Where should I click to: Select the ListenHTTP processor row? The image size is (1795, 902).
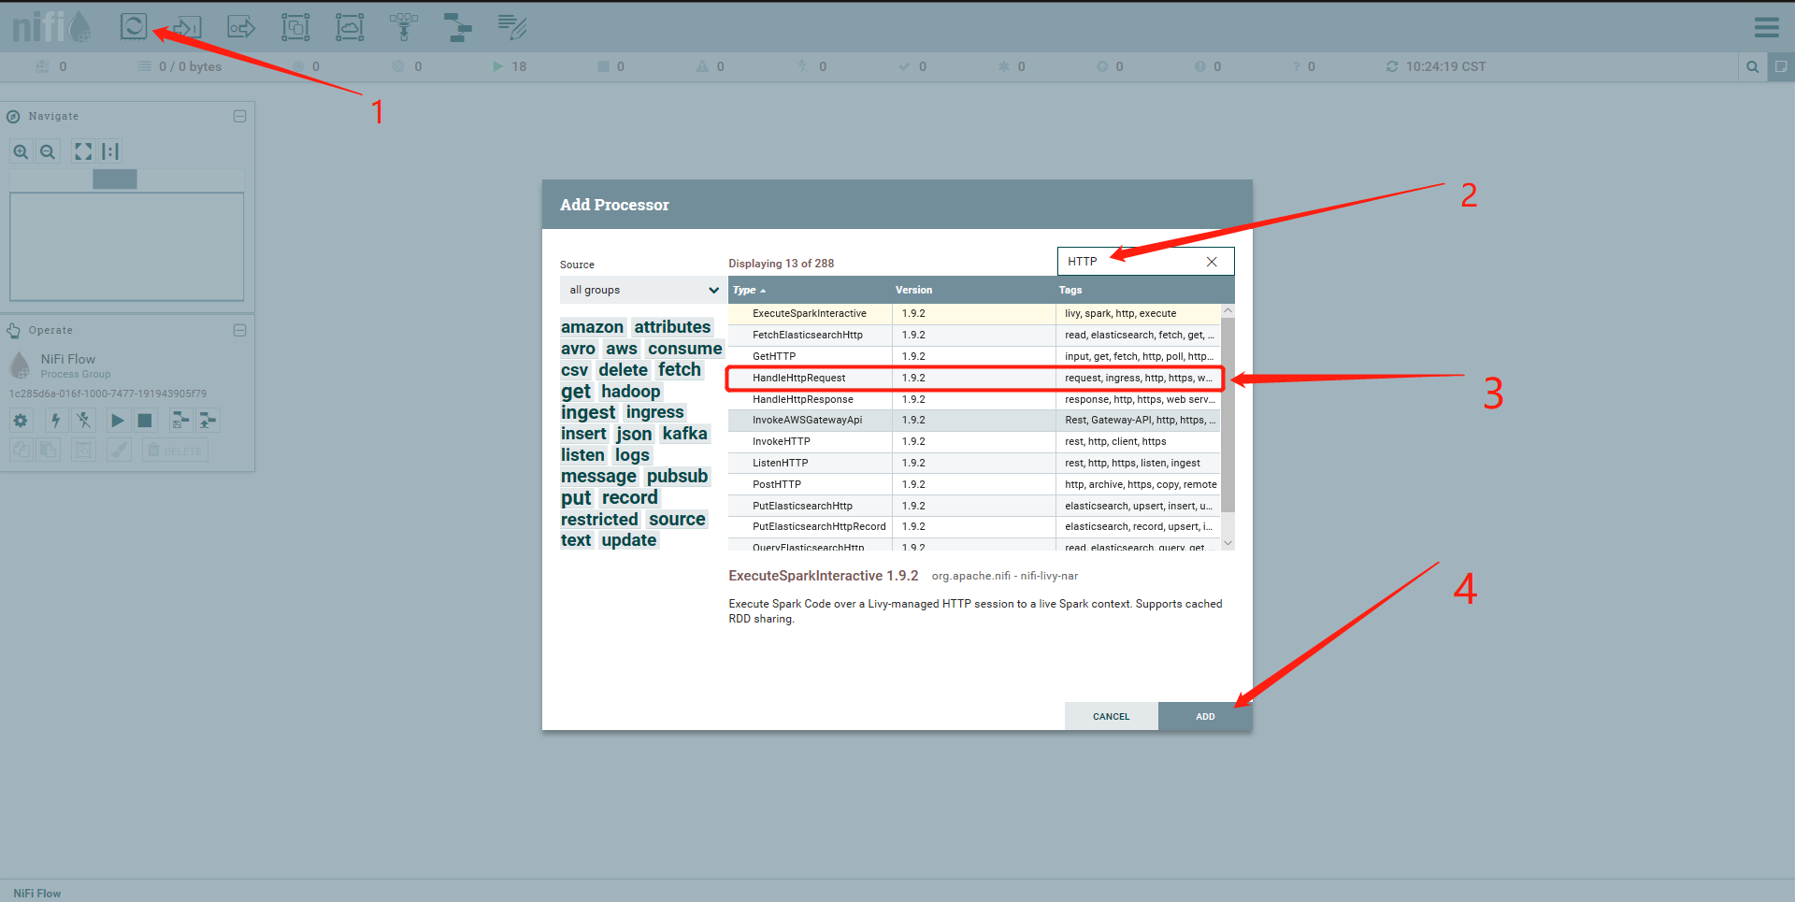click(974, 463)
